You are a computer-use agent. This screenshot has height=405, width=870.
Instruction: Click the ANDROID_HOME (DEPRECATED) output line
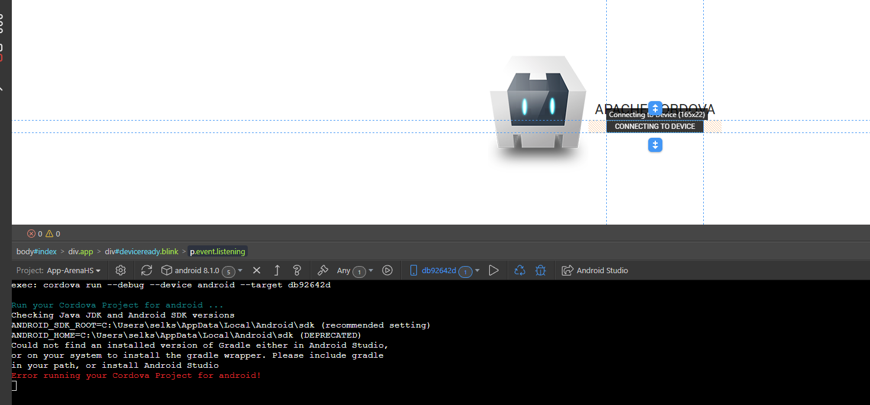pyautogui.click(x=186, y=335)
